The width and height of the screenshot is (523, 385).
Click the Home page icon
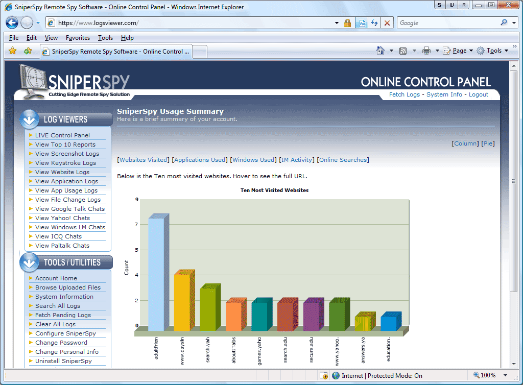[380, 51]
